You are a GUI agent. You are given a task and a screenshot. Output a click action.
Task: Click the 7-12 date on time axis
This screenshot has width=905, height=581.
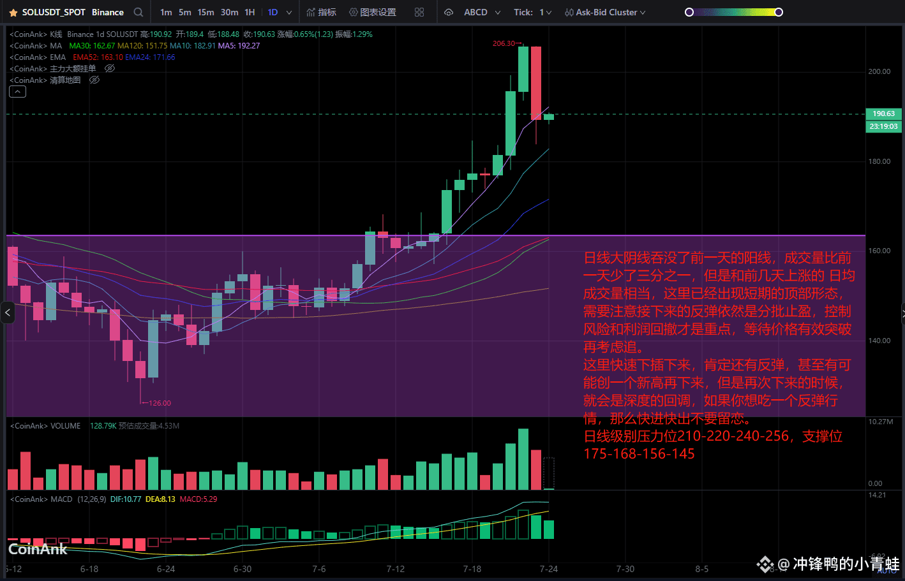396,569
